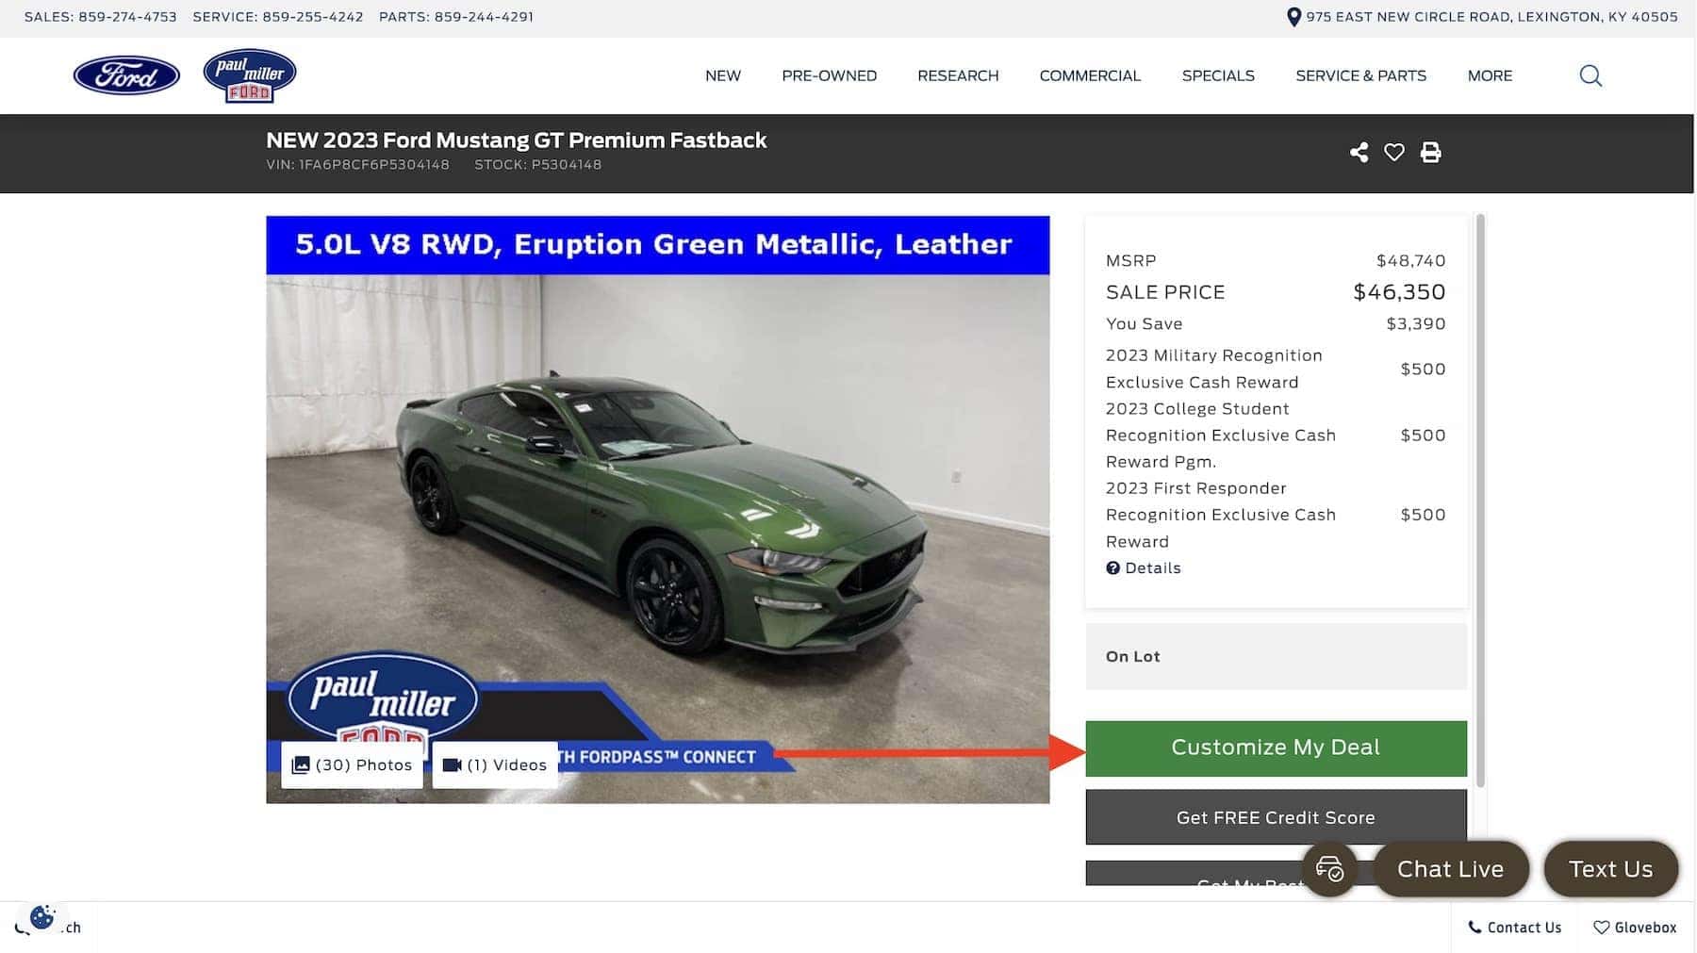Viewport: 1697px width, 953px height.
Task: Click the print icon
Action: coord(1431,153)
